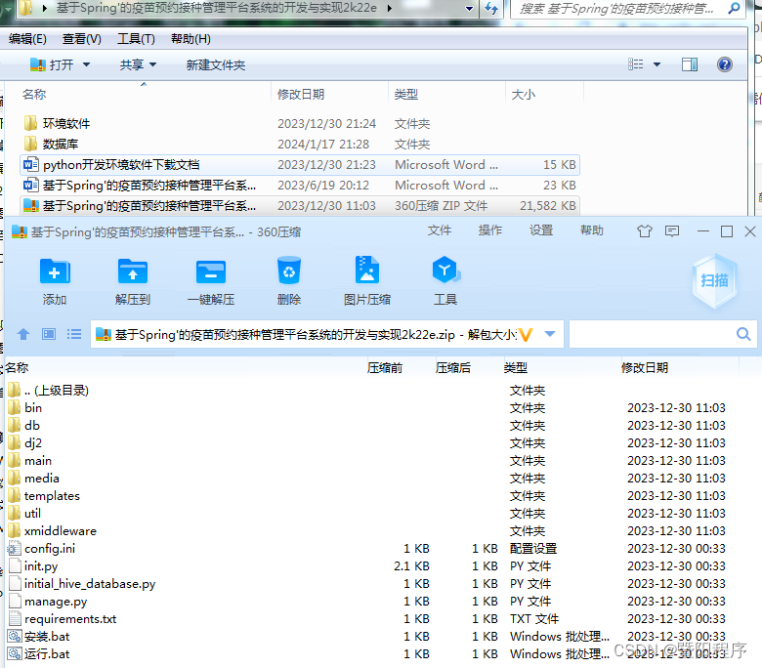Select the python开发环境软件下载文档 Word file
762x668 pixels.
(x=299, y=165)
